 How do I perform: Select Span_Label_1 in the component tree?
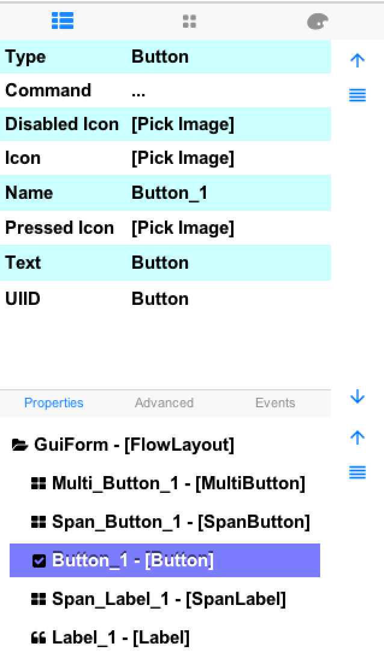pos(166,599)
